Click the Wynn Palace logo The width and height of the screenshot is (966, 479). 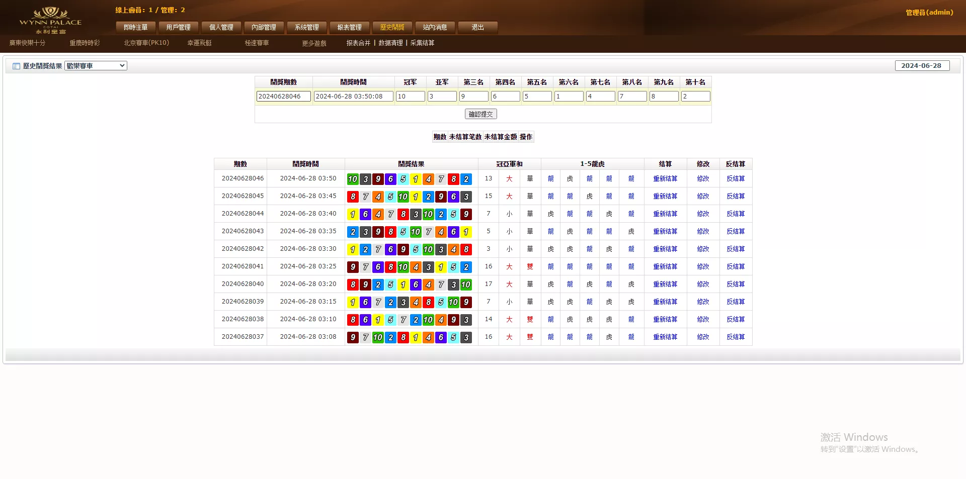[50, 20]
